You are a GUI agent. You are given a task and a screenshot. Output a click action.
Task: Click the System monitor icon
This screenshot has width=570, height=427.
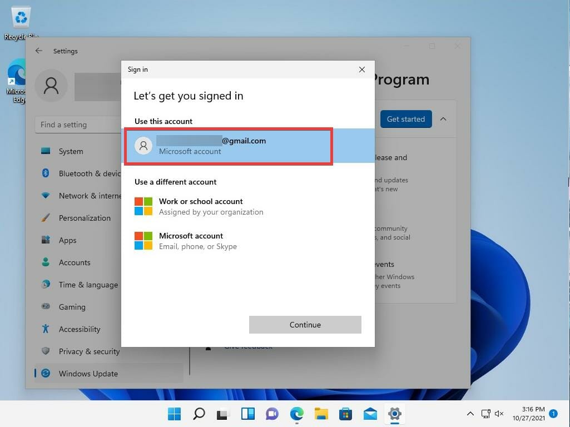click(x=46, y=151)
